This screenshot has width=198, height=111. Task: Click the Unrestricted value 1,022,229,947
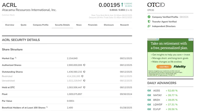(75, 81)
